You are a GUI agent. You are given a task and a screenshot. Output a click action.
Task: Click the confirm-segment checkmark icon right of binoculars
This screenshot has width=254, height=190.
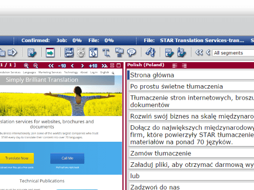(169, 52)
